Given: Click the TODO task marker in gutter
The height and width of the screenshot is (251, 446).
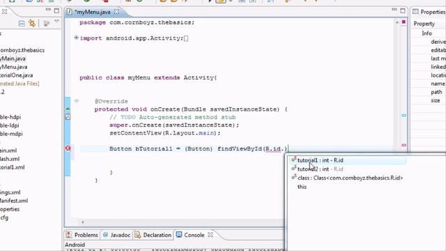Looking at the screenshot, I should tap(68, 116).
